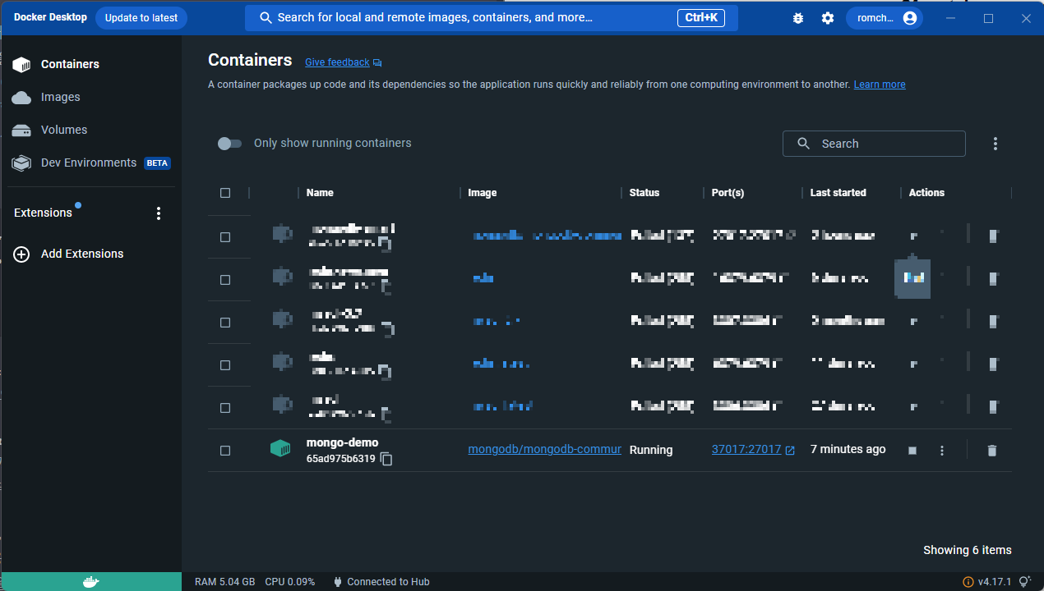The height and width of the screenshot is (591, 1044).
Task: Open Settings gear icon
Action: click(x=828, y=18)
